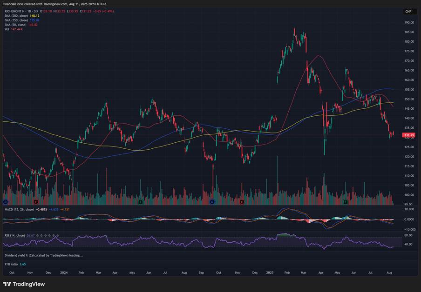Click the Oct label at time axis start
Image resolution: width=421 pixels, height=292 pixels.
(x=12, y=272)
